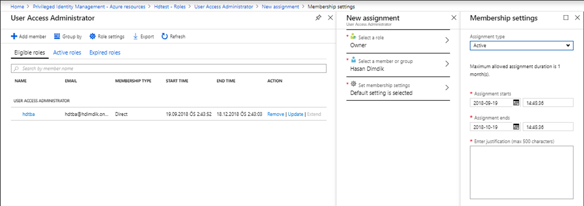Click the MEMBERSHIP TYPE column header
Viewport: 584px width, 206px height.
coord(133,81)
